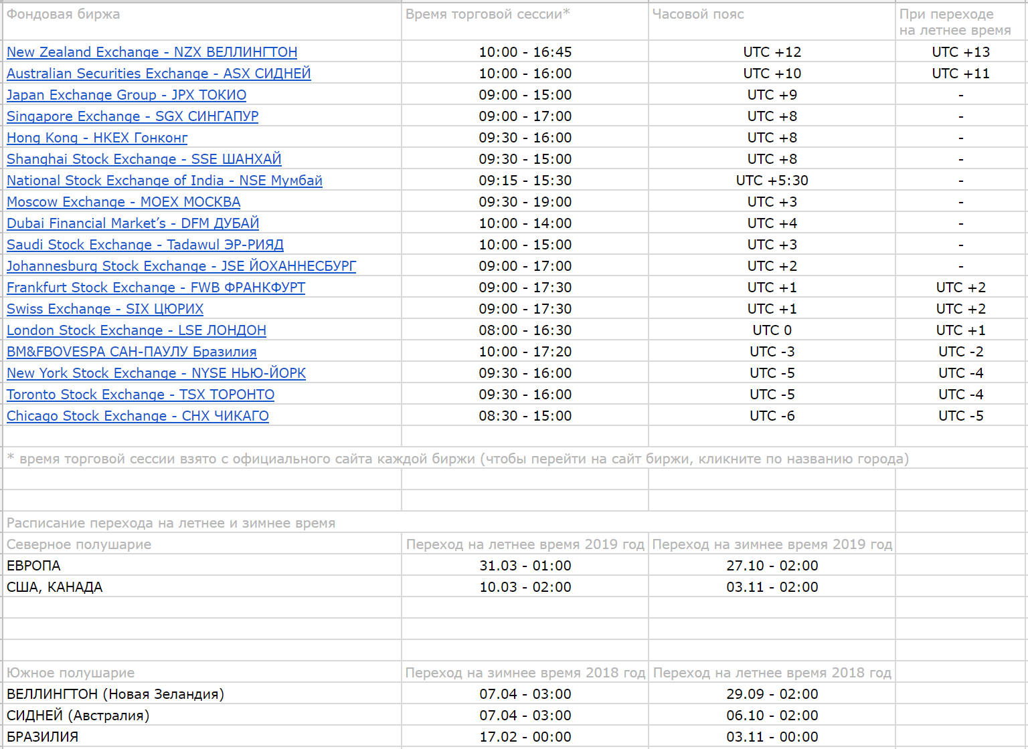Open the Saudi Stock Exchange Tadawul link
This screenshot has height=749, width=1028.
[145, 245]
